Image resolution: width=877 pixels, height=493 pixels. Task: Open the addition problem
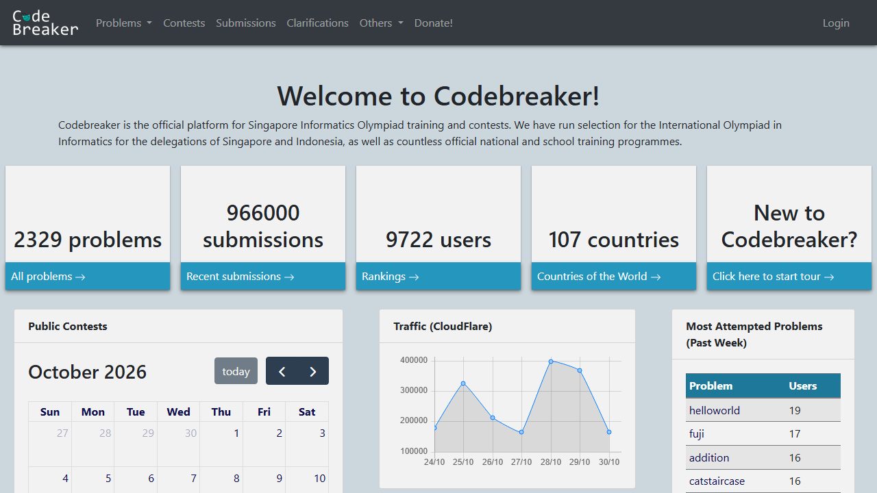(709, 457)
